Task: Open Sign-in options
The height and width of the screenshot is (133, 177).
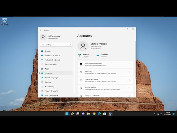Action: tap(105, 88)
